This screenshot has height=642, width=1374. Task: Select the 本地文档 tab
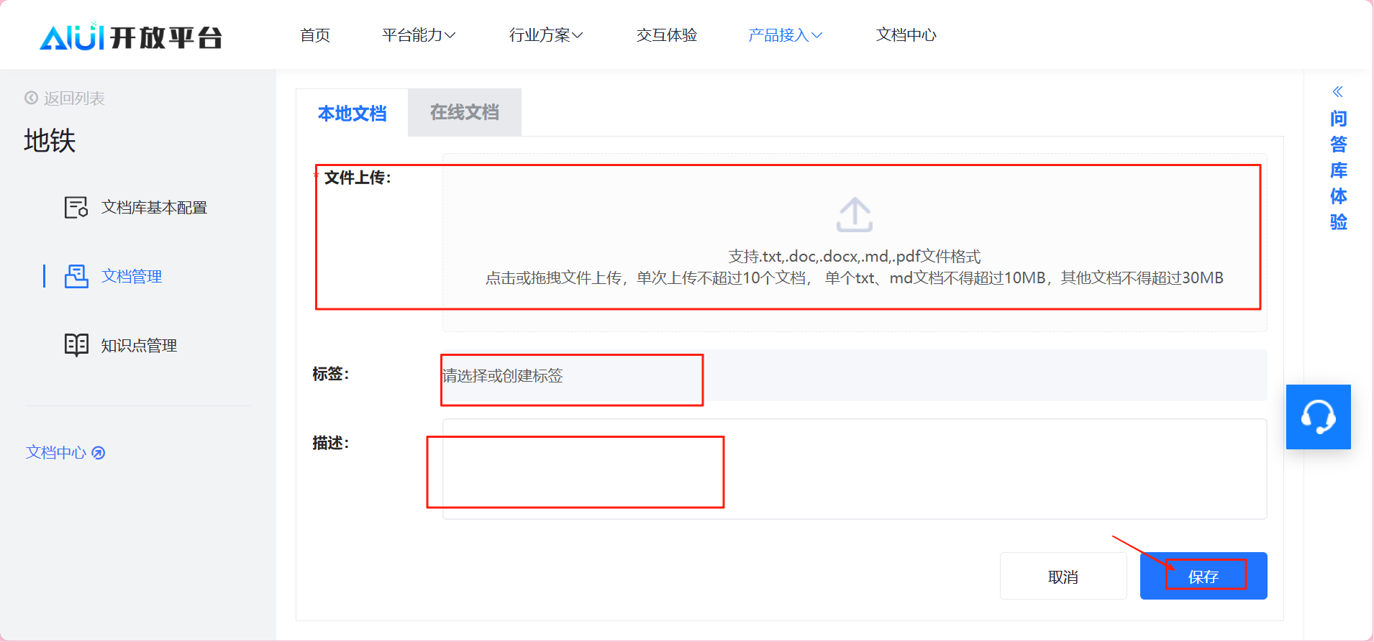coord(352,114)
